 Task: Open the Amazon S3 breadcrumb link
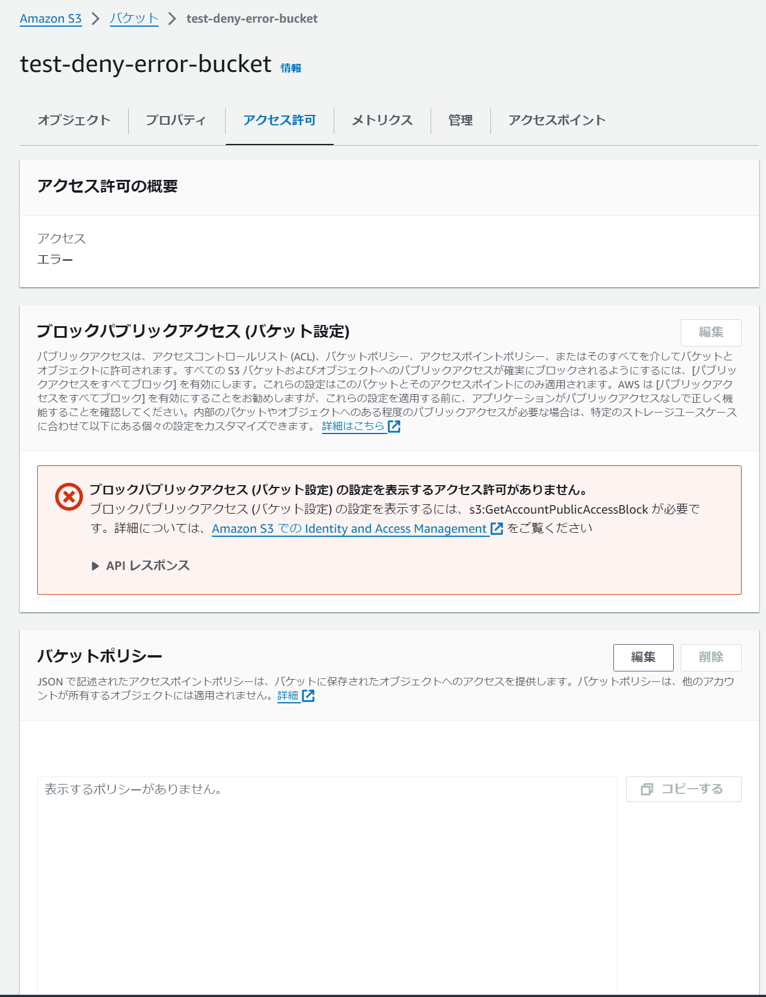(x=50, y=19)
